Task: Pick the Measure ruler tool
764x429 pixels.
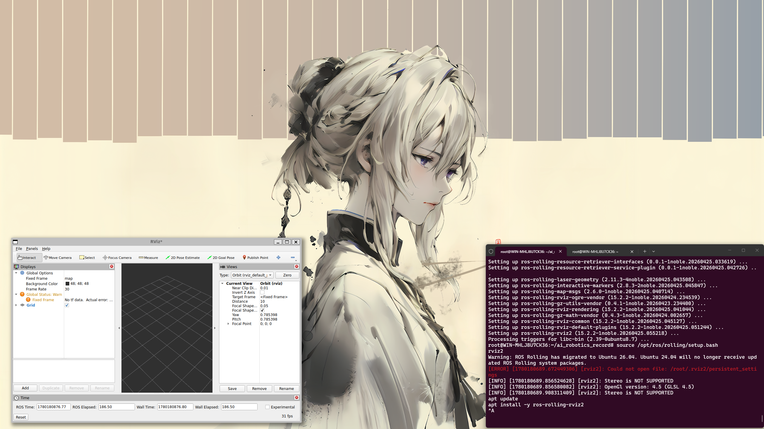Action: coord(148,258)
